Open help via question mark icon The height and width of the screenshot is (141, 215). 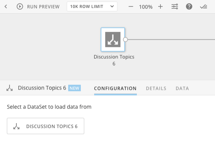pos(189,6)
